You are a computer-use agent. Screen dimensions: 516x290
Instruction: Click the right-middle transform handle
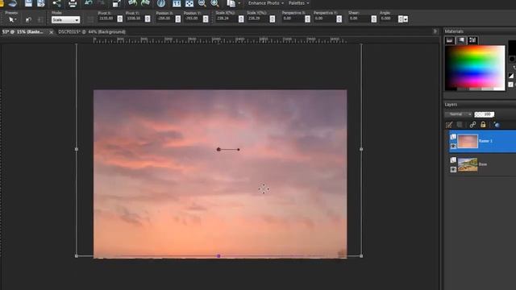pyautogui.click(x=361, y=149)
